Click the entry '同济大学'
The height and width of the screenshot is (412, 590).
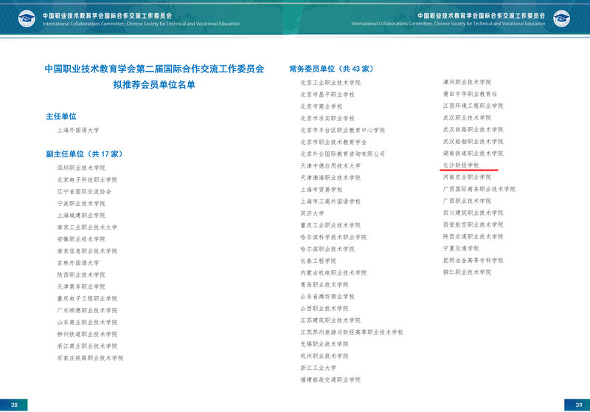tap(312, 213)
